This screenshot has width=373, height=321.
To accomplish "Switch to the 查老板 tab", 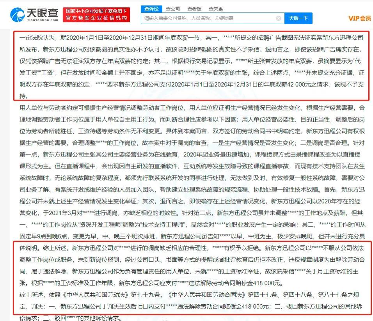I will coord(194,9).
